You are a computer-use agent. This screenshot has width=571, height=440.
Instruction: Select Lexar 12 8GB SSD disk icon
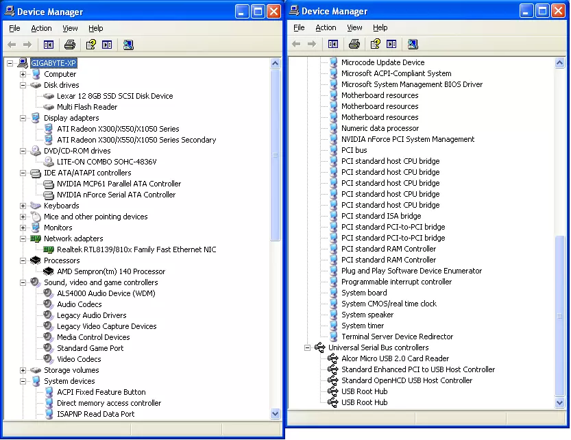[49, 96]
